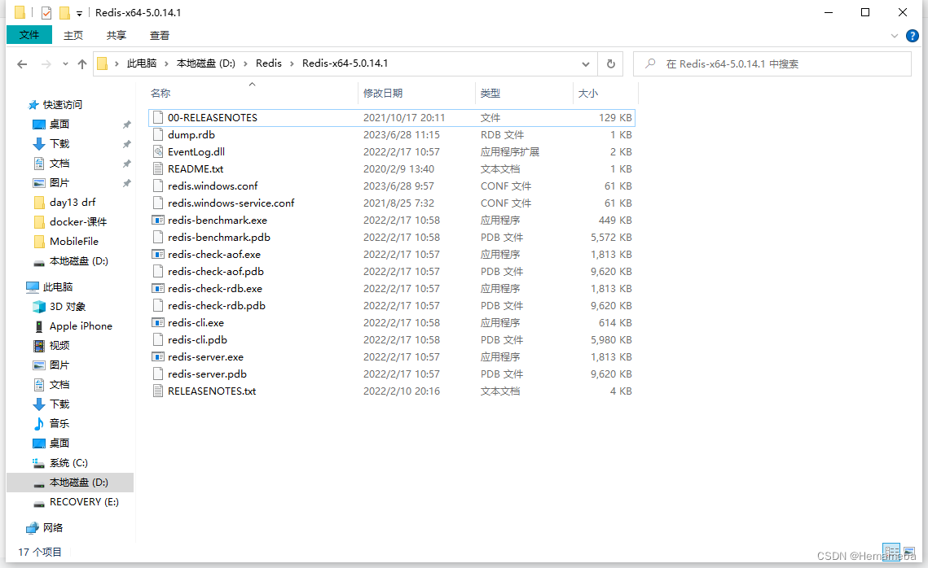Open 音乐 in the navigation pane
Screen dimensions: 928x568
[x=59, y=424]
